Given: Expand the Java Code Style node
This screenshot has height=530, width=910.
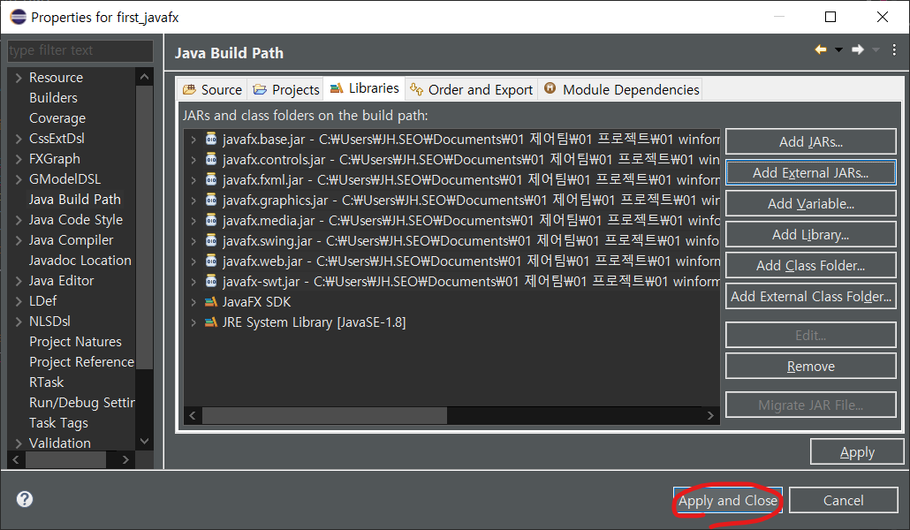Looking at the screenshot, I should pos(19,220).
